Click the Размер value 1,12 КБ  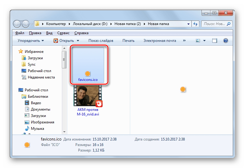click(98, 150)
